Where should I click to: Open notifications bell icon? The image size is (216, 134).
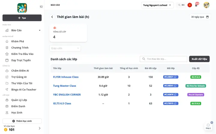196,5
